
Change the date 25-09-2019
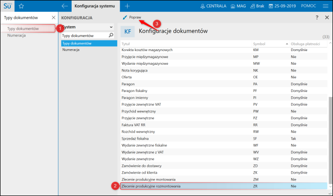282,6
